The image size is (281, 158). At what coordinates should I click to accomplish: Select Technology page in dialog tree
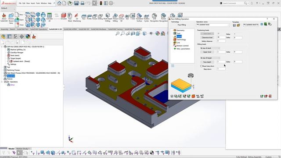181,39
